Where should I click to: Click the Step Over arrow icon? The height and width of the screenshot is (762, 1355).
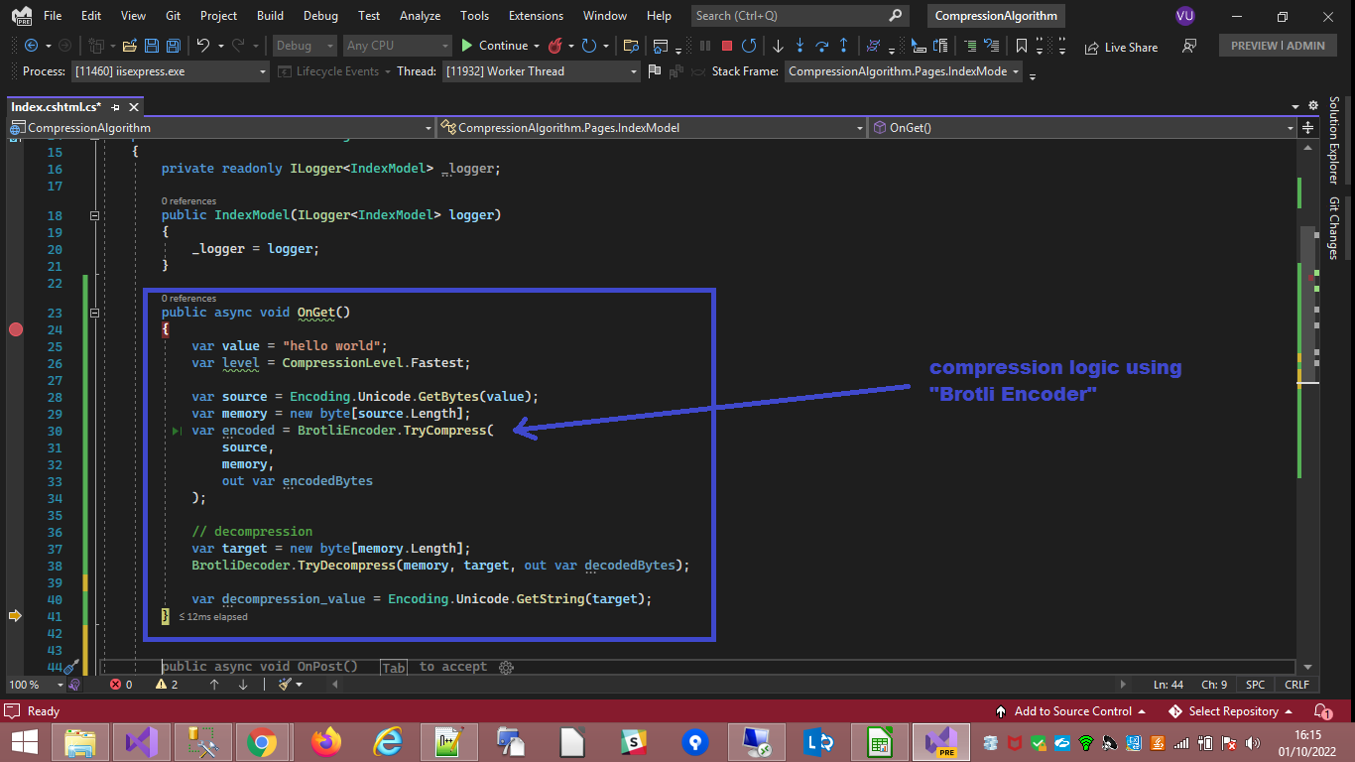pos(821,46)
